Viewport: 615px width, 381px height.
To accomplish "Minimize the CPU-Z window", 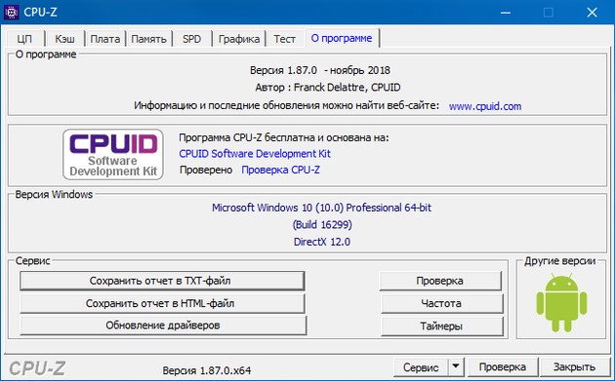I will point(506,13).
